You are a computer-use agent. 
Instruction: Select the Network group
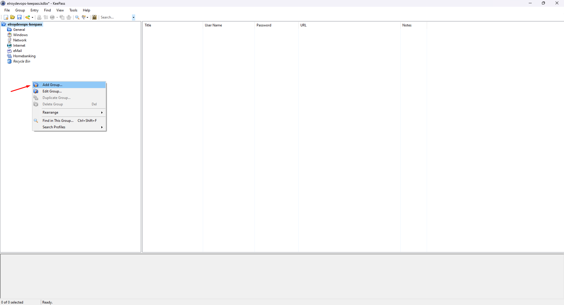coord(20,40)
